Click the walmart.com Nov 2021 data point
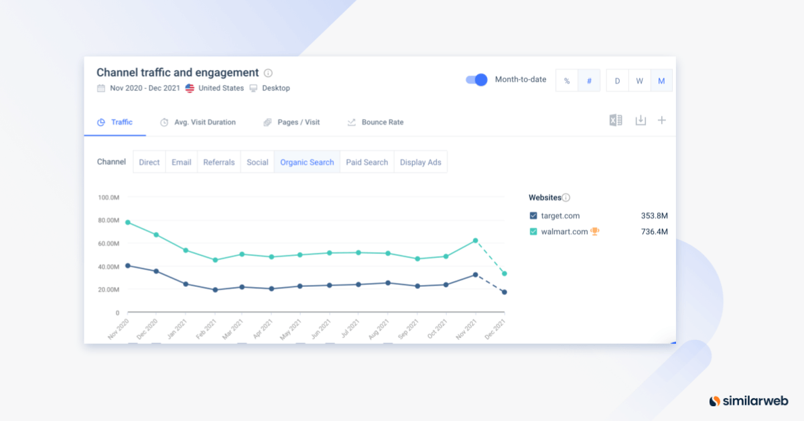804x421 pixels. (x=475, y=240)
